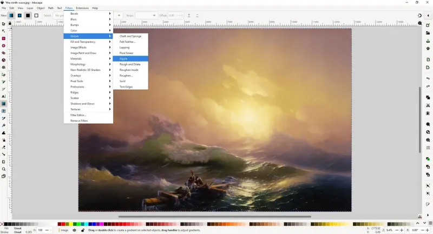The height and width of the screenshot is (234, 433).
Task: Click the Undo arrow icon
Action: pos(428,79)
